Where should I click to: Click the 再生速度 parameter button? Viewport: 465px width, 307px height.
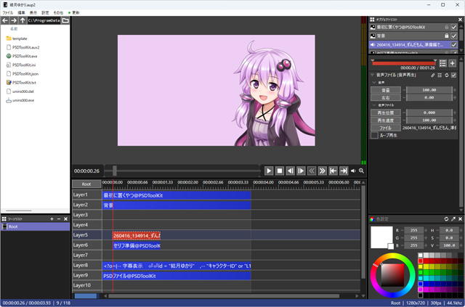coord(386,120)
